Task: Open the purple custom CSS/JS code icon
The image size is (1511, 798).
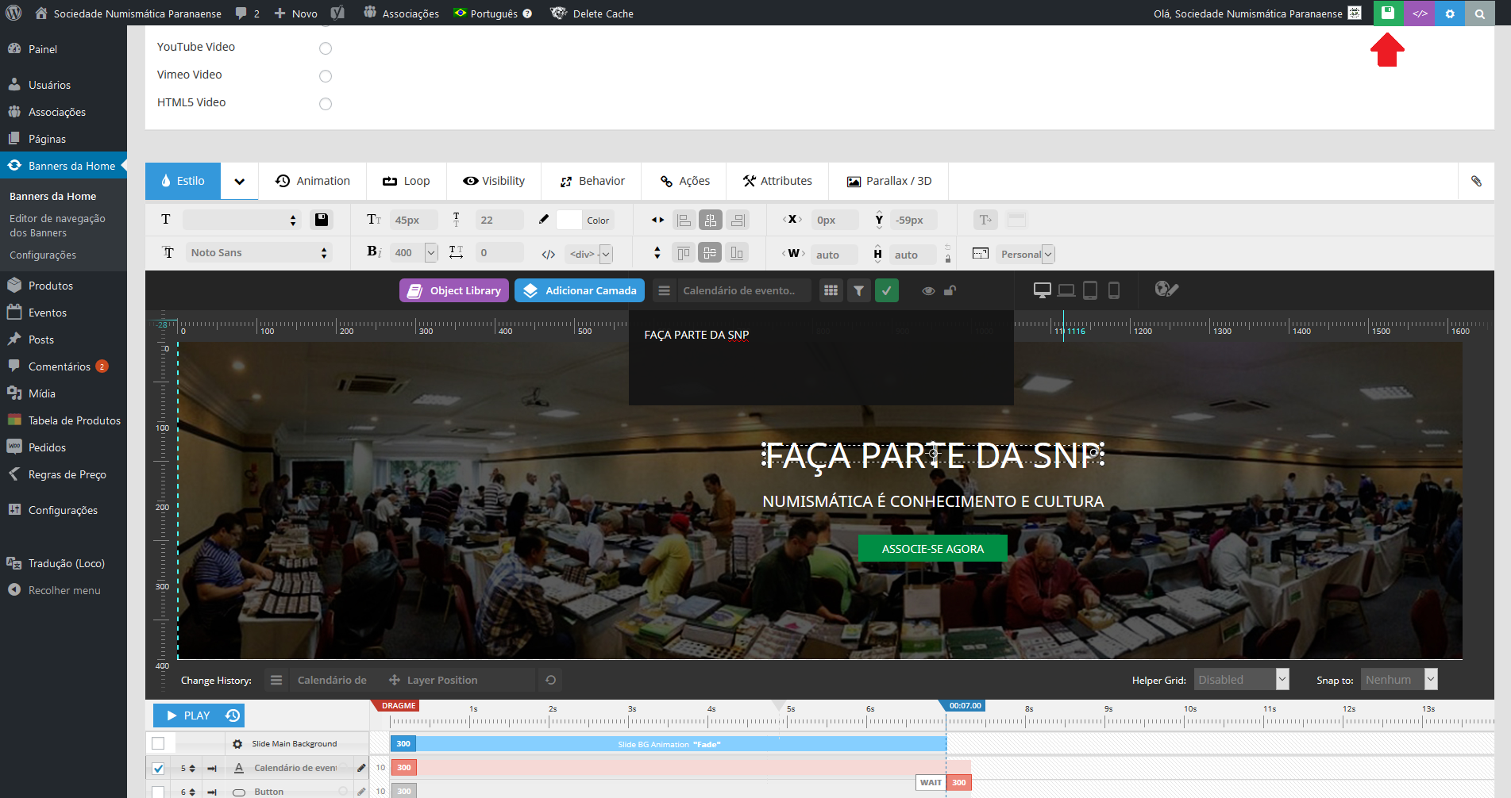Action: [x=1419, y=13]
